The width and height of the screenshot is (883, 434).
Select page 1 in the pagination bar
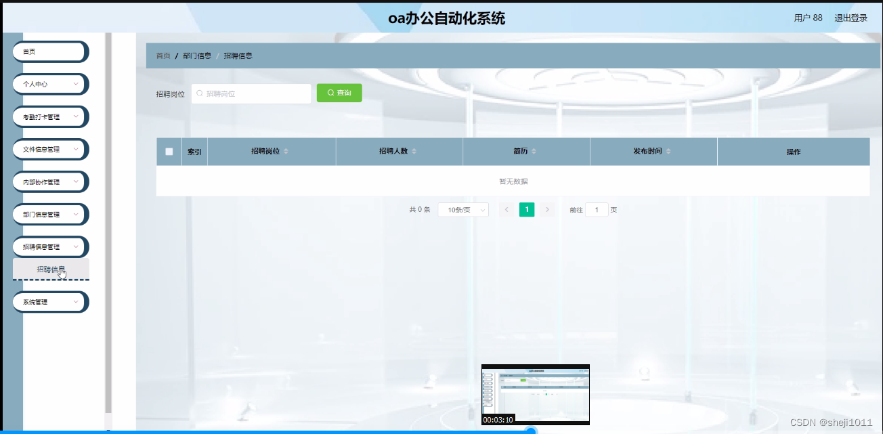coord(527,209)
